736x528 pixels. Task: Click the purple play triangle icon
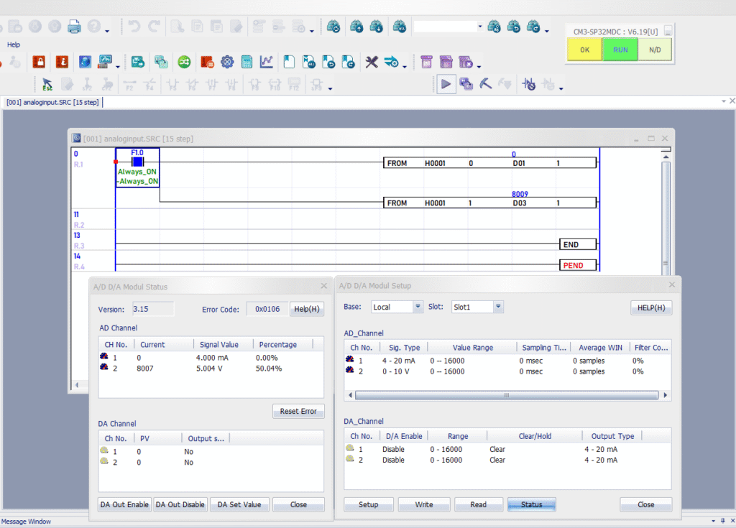pyautogui.click(x=446, y=84)
